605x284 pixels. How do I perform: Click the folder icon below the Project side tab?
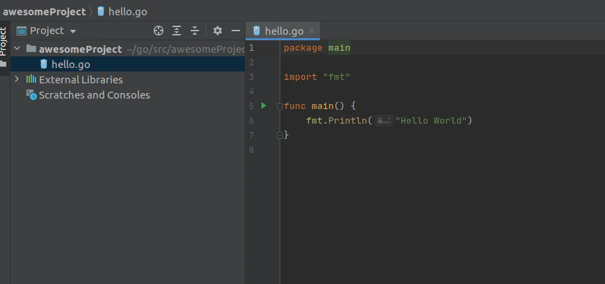[3, 64]
